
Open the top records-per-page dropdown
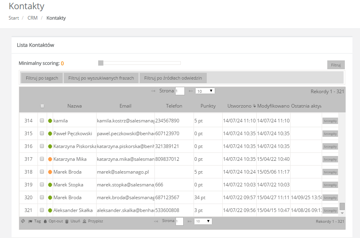point(205,91)
